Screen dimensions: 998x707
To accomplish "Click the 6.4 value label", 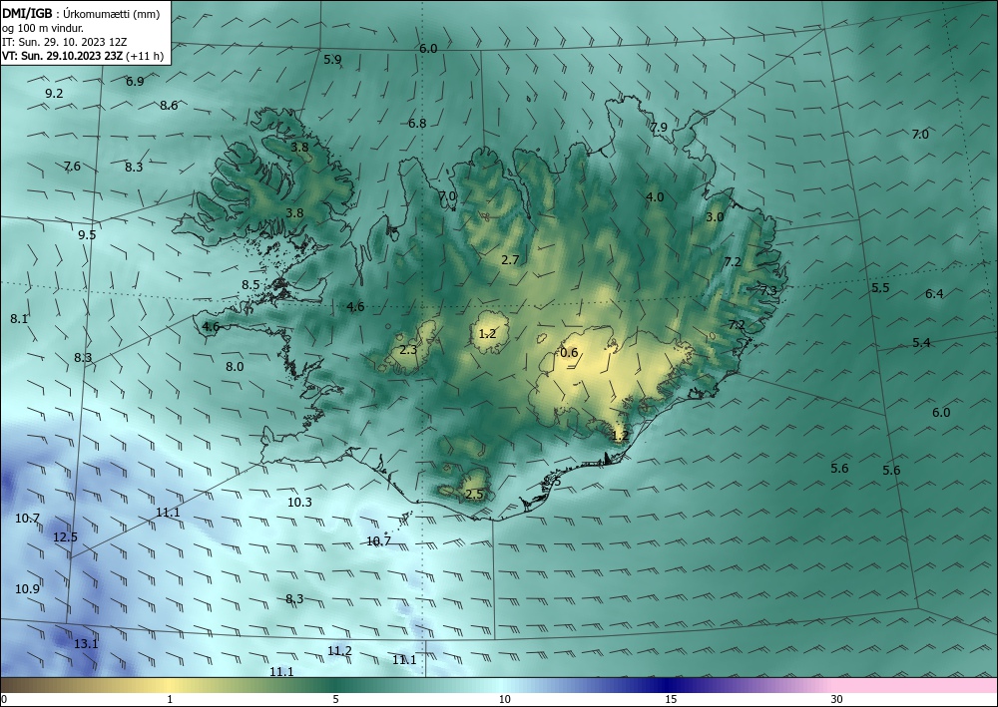I will tap(934, 294).
